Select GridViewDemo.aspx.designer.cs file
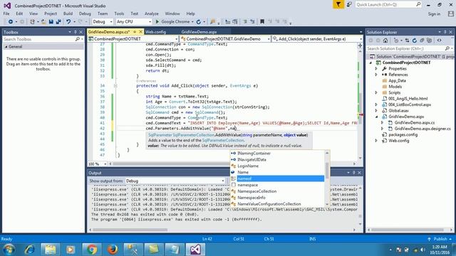Screen dimensions: 456x256 [x=423, y=129]
